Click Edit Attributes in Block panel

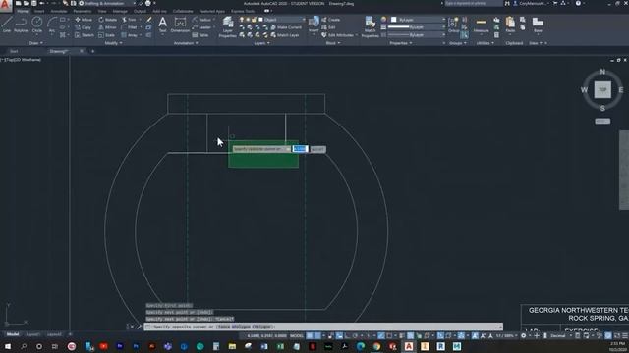pyautogui.click(x=338, y=35)
